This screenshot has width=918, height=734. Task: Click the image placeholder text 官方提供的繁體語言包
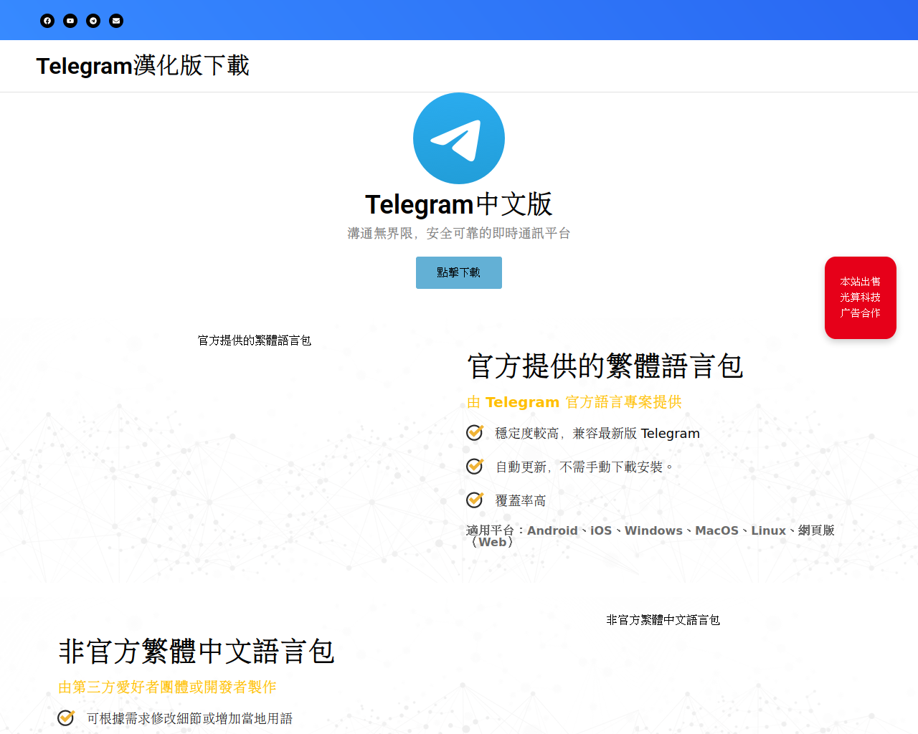click(255, 340)
